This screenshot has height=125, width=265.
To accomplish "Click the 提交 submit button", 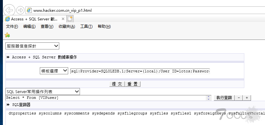I will tap(117, 84).
